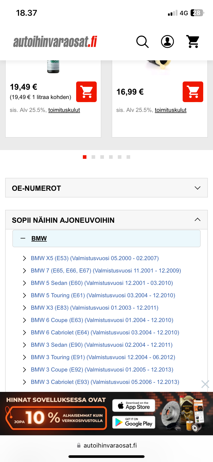Image resolution: width=213 pixels, height=462 pixels.
Task: Add the 19,49 € product to cart
Action: 86,92
